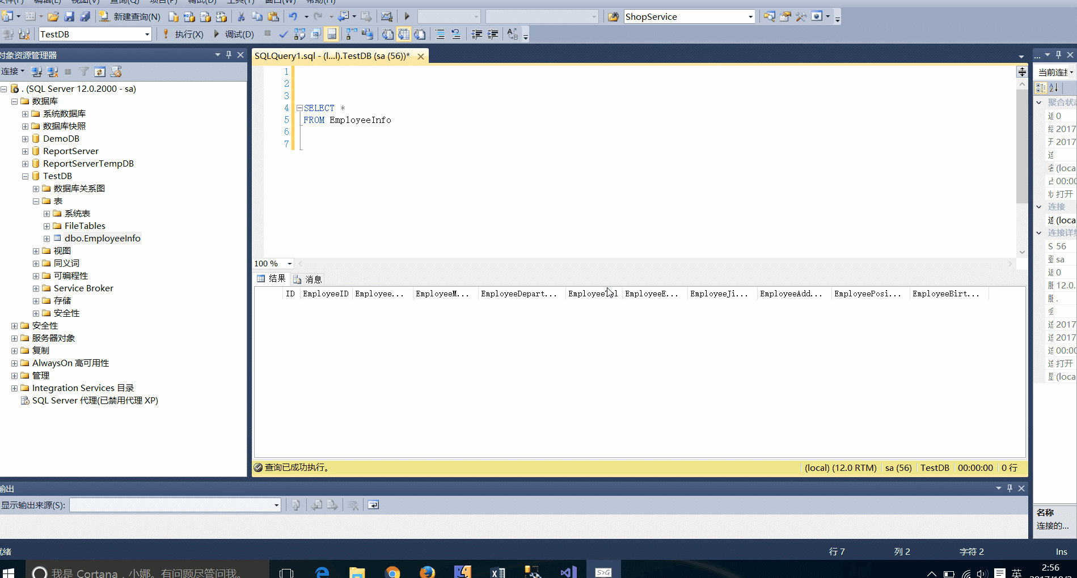Open the 100 % zoom dropdown
The image size is (1077, 578).
289,263
